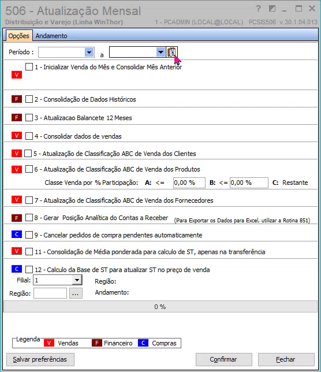
Task: Enable checkbox 6 ABC de Venda dos Produtos
Action: 29,169
